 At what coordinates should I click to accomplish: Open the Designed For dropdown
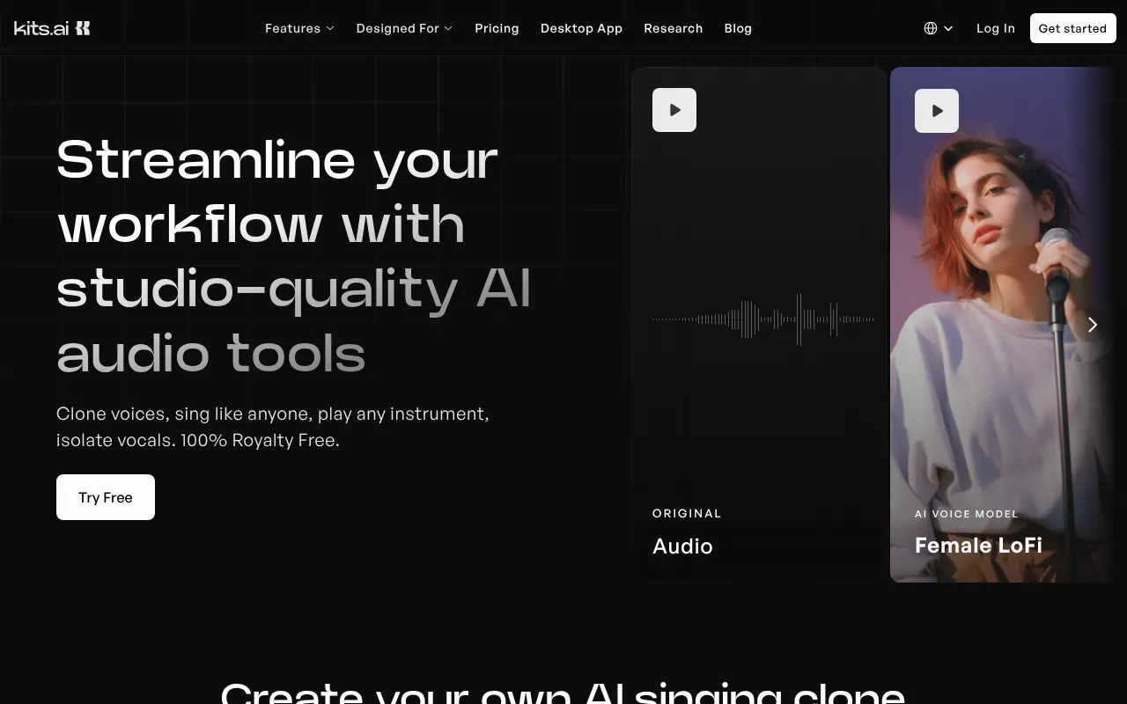coord(404,28)
